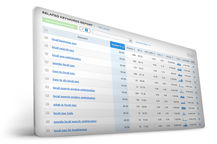Check the box for local seo help
Screen dimensions: 217x144
(x=48, y=113)
